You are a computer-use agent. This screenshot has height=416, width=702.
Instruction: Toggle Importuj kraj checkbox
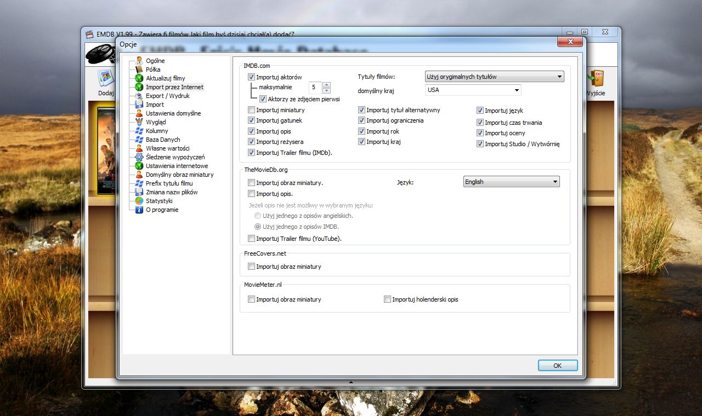pyautogui.click(x=361, y=142)
